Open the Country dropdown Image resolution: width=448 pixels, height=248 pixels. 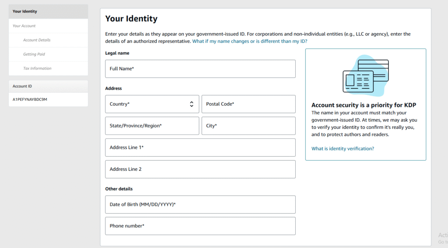pyautogui.click(x=152, y=104)
